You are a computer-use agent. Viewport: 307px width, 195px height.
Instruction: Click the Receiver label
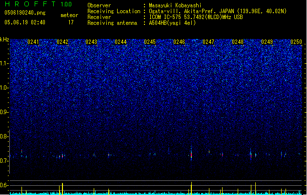99,17
